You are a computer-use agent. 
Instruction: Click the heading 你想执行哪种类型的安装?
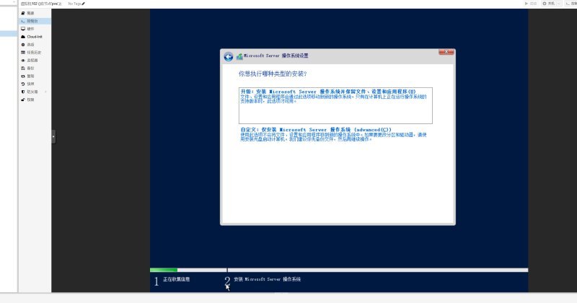[x=273, y=74]
